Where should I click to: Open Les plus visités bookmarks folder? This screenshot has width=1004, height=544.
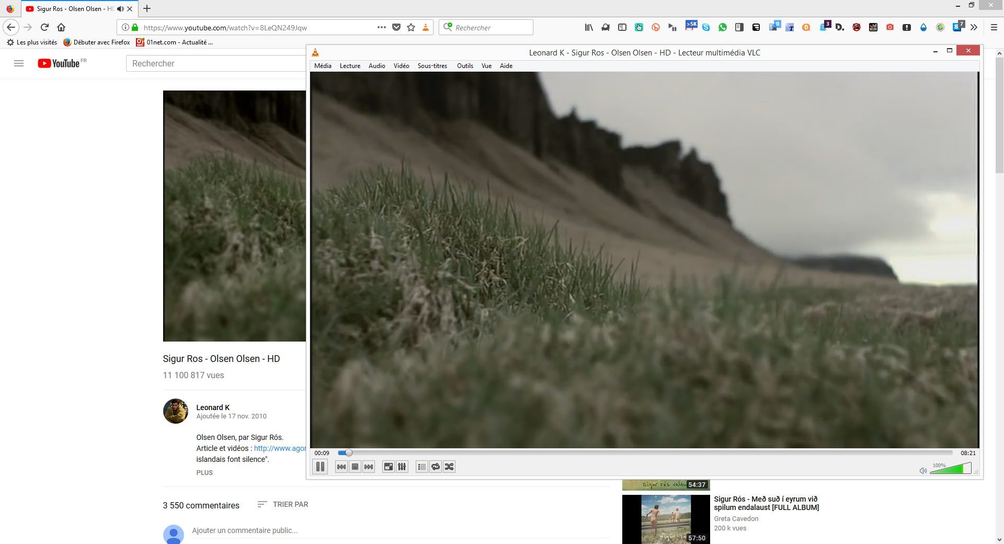click(x=32, y=42)
